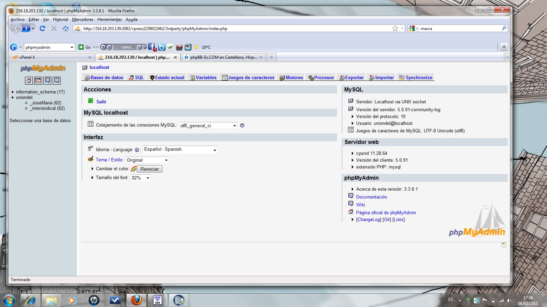The image size is (547, 307).
Task: Click the forward navigation arrow
Action: coord(26,28)
